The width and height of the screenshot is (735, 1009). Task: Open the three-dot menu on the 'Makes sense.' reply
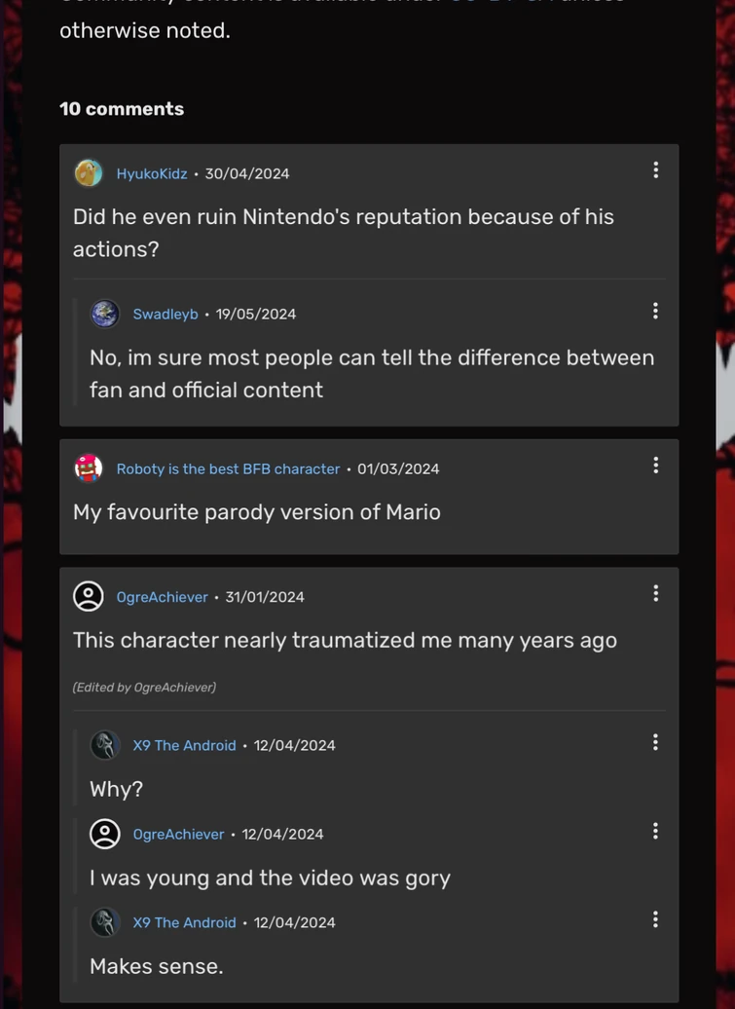coord(655,919)
